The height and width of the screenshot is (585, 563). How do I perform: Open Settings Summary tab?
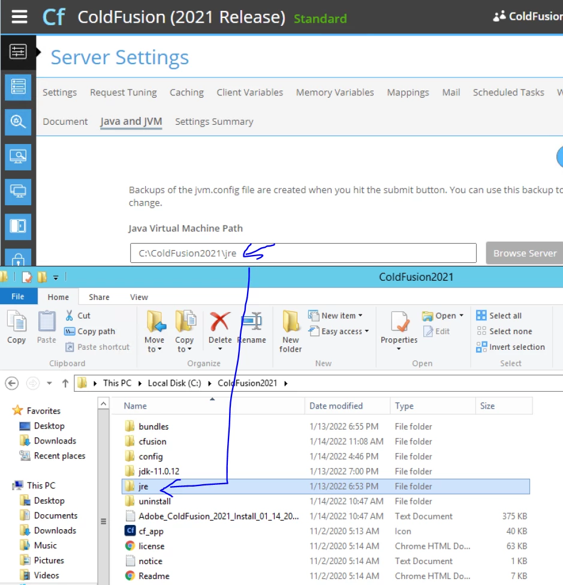click(x=214, y=122)
